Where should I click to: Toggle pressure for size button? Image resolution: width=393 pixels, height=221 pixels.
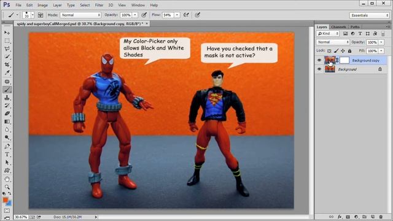(198, 15)
